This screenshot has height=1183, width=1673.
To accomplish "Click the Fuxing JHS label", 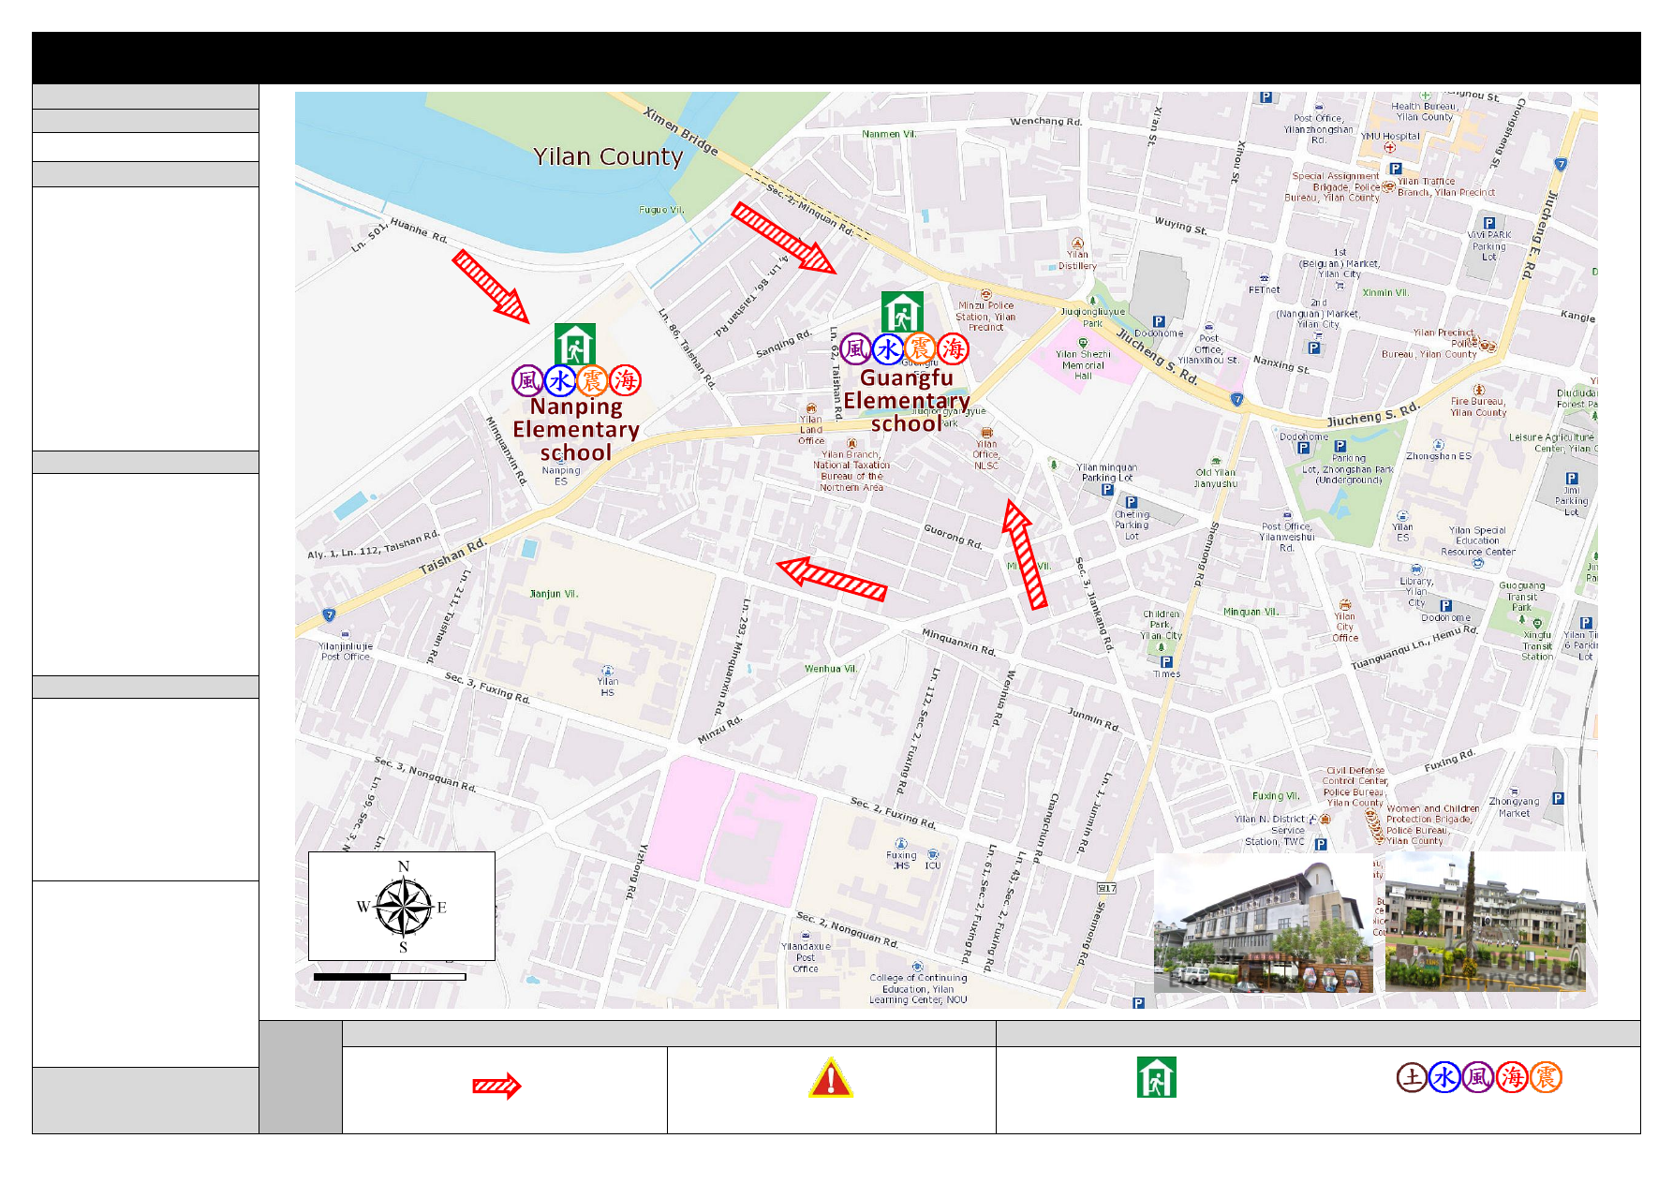I will click(901, 860).
